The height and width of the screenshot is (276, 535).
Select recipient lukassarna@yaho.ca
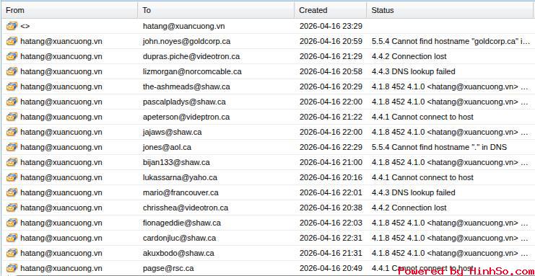tap(180, 177)
